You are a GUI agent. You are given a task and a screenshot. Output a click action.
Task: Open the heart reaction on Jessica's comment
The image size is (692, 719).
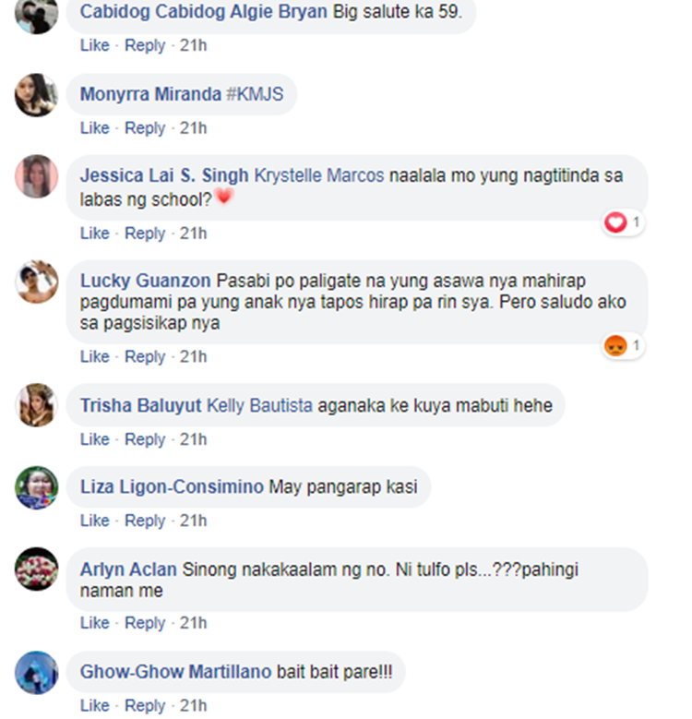[623, 223]
